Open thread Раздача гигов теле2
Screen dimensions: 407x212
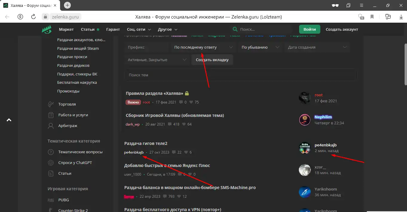tap(146, 143)
